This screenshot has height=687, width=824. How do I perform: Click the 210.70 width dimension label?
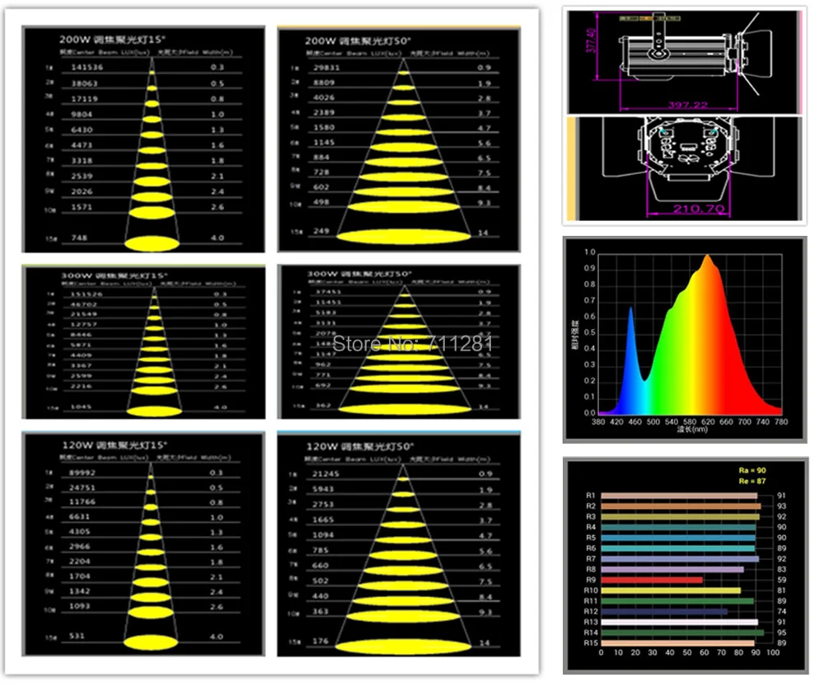[x=699, y=209]
